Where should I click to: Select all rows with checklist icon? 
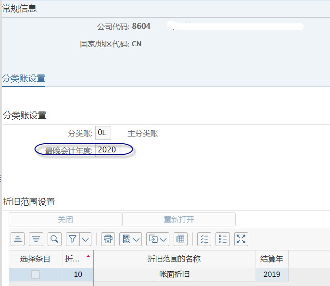pos(204,239)
